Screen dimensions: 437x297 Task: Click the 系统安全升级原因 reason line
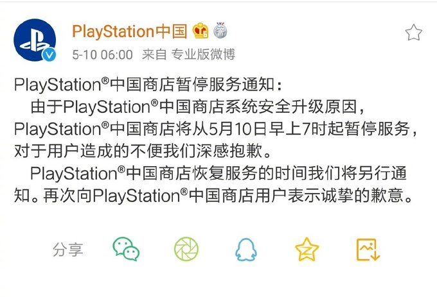pyautogui.click(x=197, y=106)
